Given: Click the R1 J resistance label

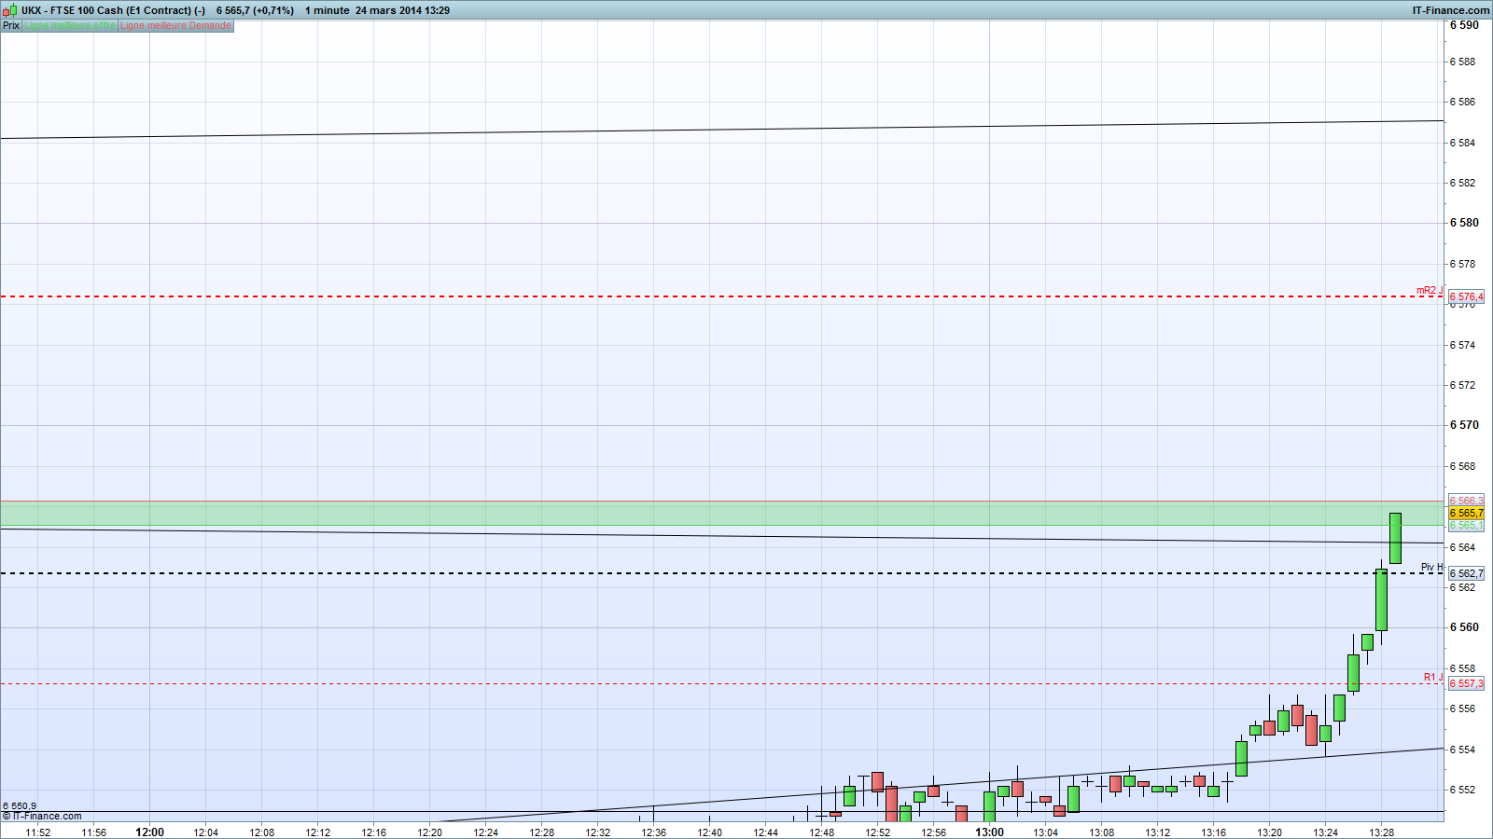Looking at the screenshot, I should click(x=1433, y=677).
